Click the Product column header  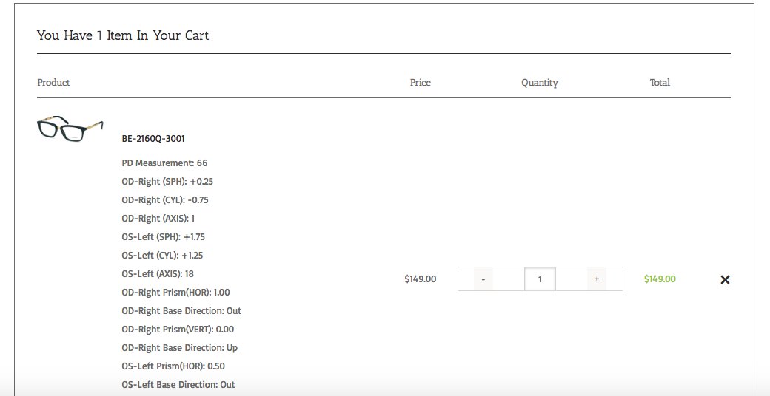coord(53,82)
